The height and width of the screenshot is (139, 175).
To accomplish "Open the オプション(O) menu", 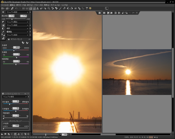I will (55, 5).
